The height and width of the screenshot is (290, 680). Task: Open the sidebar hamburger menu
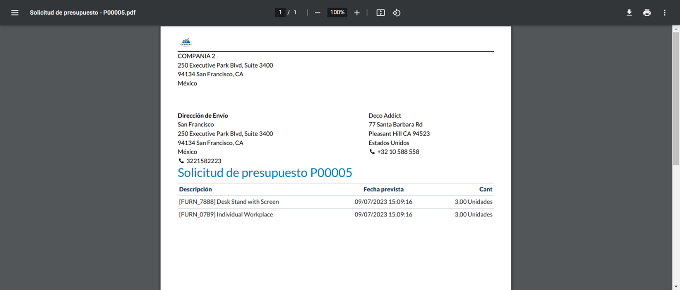[15, 13]
